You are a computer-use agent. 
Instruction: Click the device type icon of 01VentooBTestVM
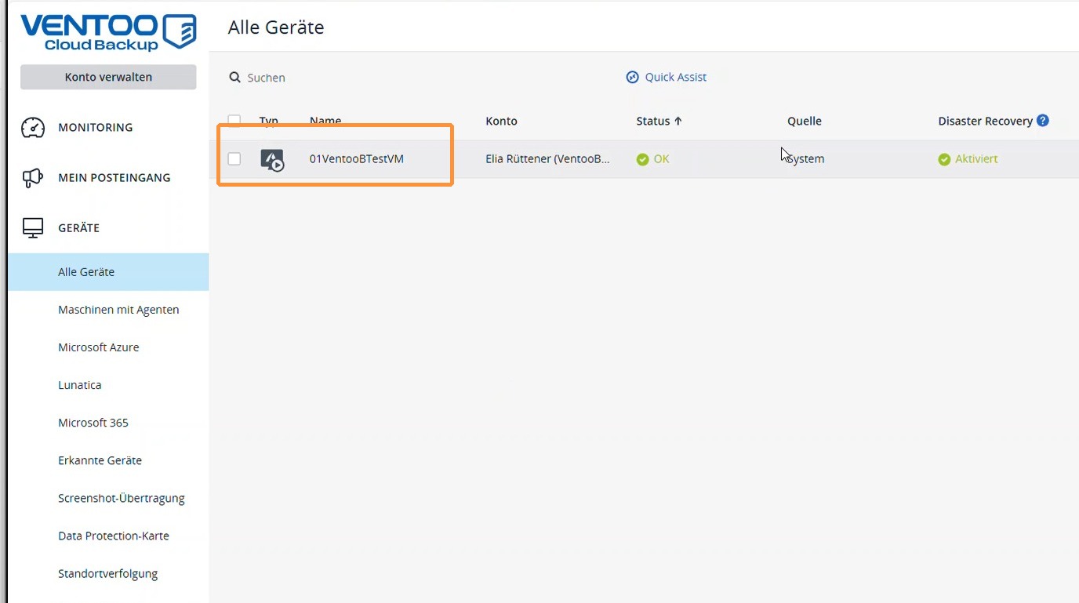[272, 159]
